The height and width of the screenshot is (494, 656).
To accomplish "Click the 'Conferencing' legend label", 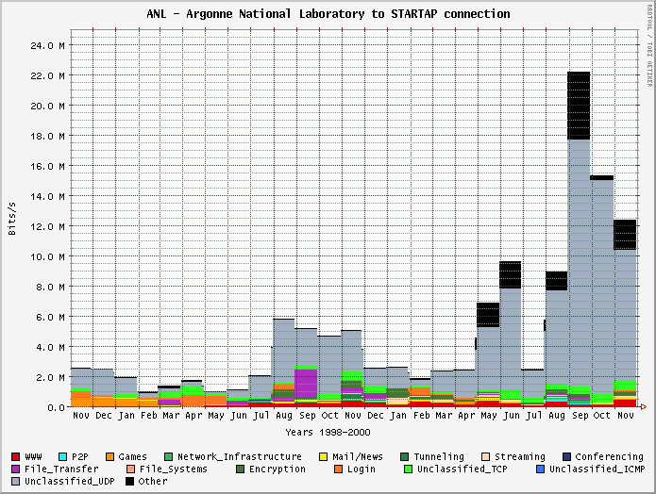I will click(x=609, y=457).
